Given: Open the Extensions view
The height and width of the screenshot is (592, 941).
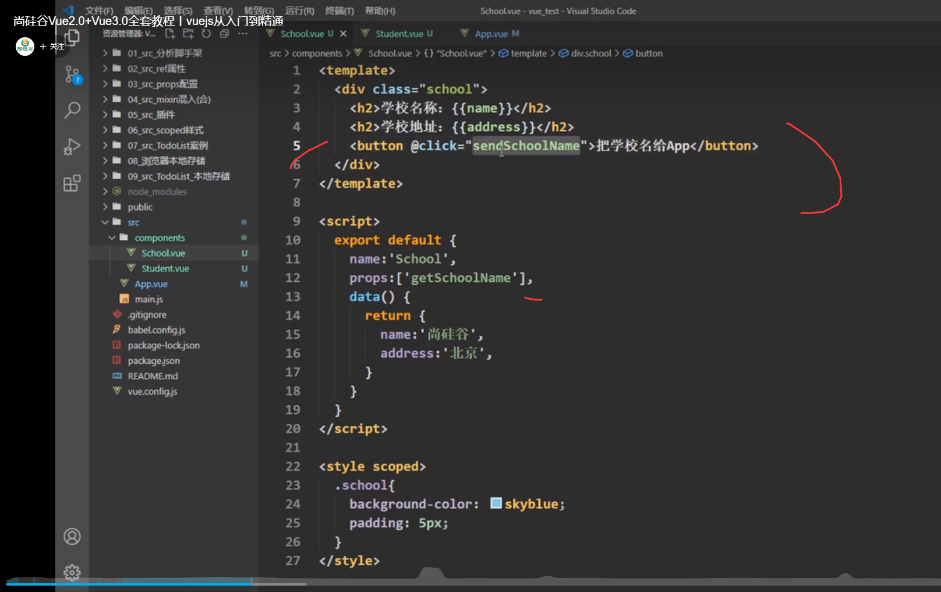Looking at the screenshot, I should pyautogui.click(x=72, y=183).
